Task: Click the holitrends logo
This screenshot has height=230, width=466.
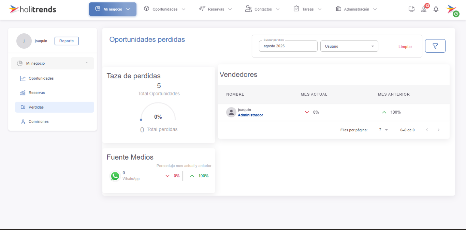Action: click(32, 9)
